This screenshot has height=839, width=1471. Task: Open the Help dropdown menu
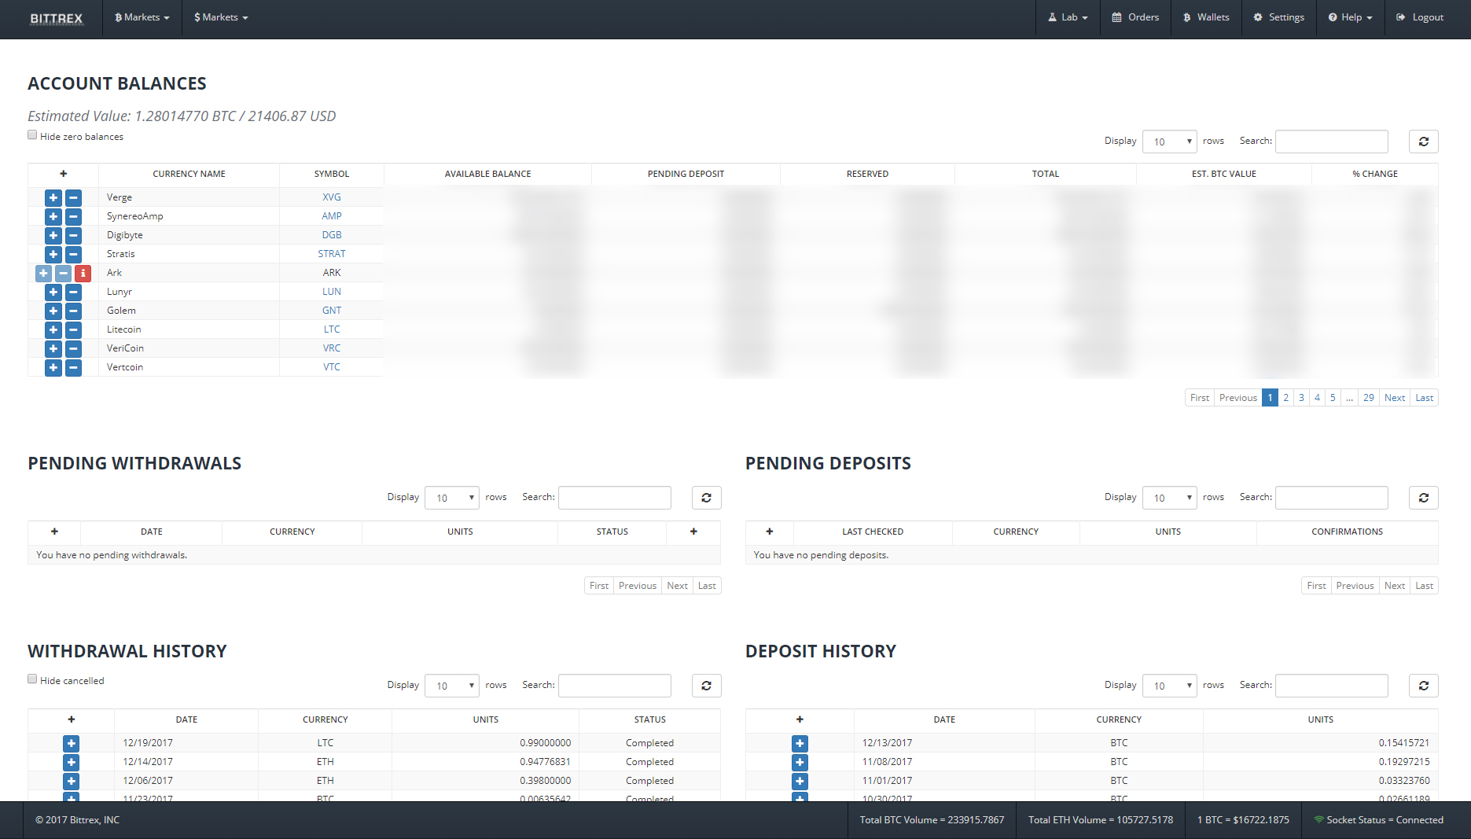click(x=1350, y=17)
